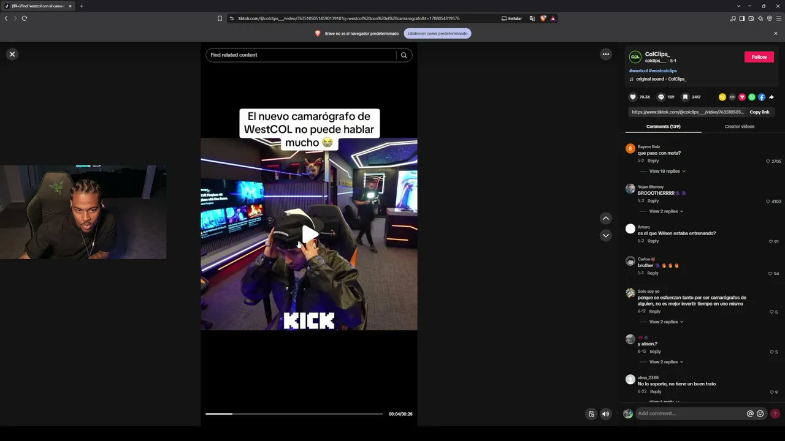This screenshot has height=441, width=785.
Task: Click the yellow repost icon
Action: point(722,97)
